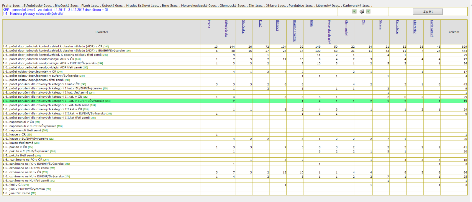Select row 'kauce v EU/EHP/Švýcarsko [262]'
This screenshot has height=202, width=472.
coord(235,138)
